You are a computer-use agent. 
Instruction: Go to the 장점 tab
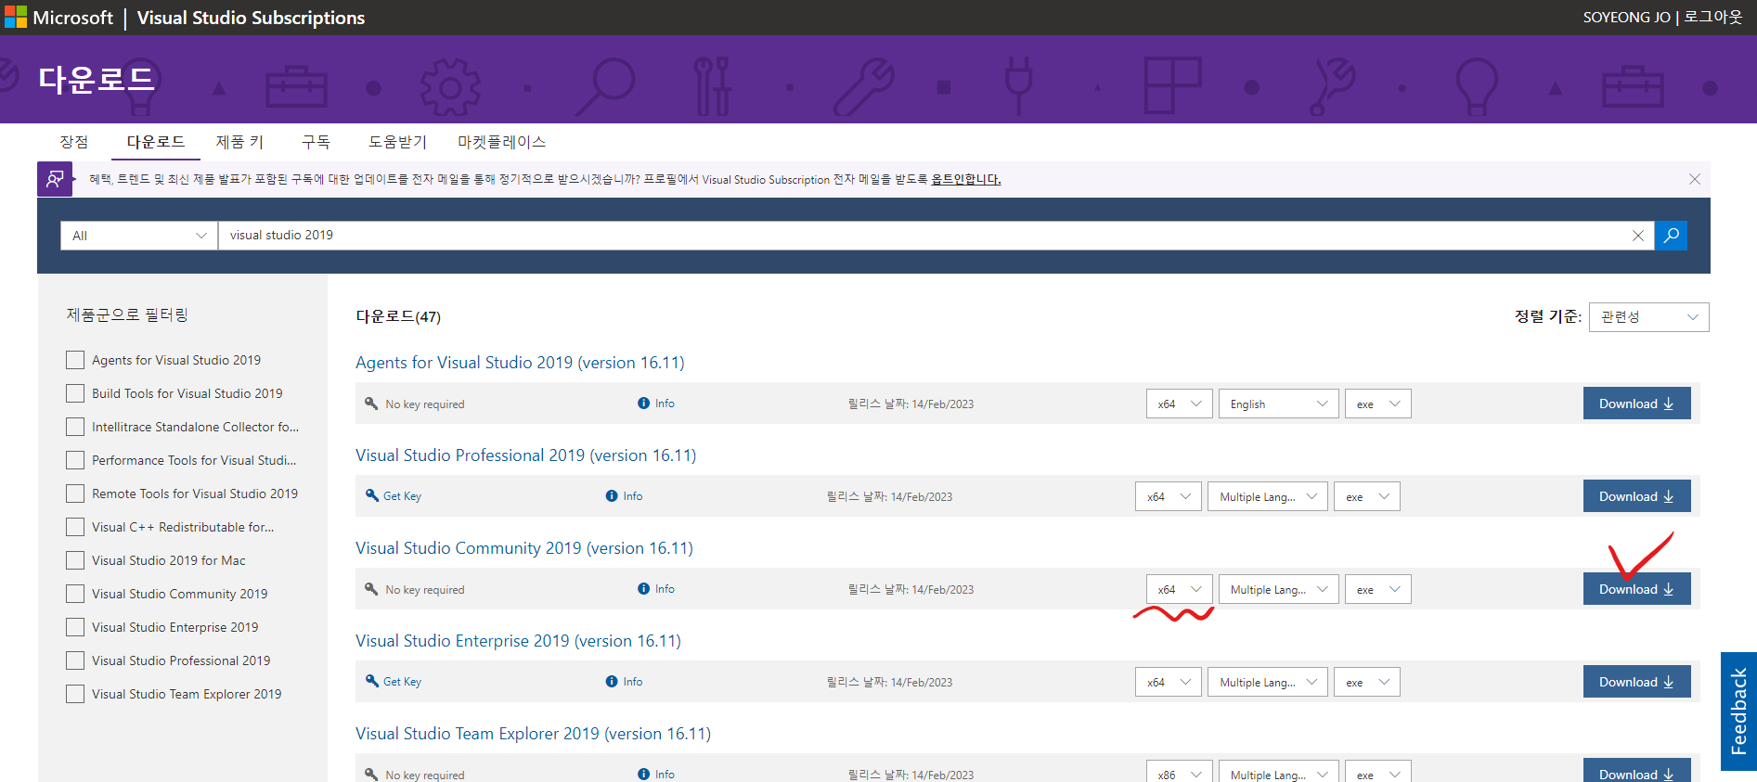[74, 142]
